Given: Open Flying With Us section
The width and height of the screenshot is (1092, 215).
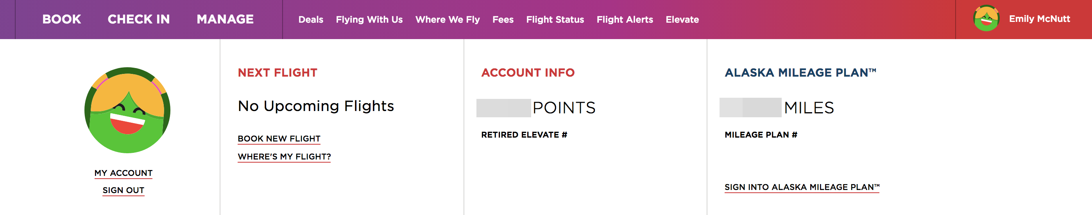Looking at the screenshot, I should click(x=369, y=20).
